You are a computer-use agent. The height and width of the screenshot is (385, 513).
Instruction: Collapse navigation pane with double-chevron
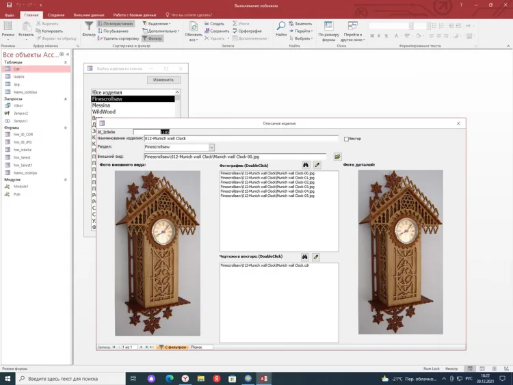tap(68, 54)
